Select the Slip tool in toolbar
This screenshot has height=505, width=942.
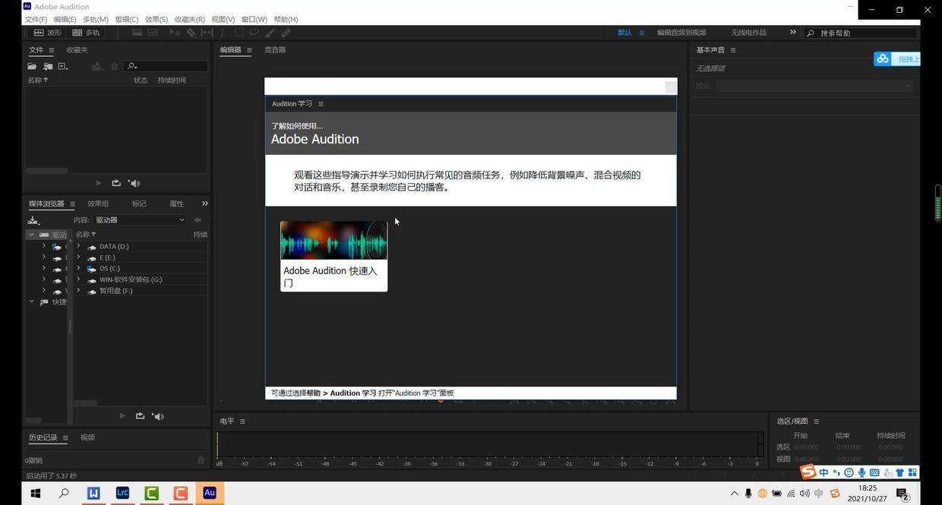(207, 33)
